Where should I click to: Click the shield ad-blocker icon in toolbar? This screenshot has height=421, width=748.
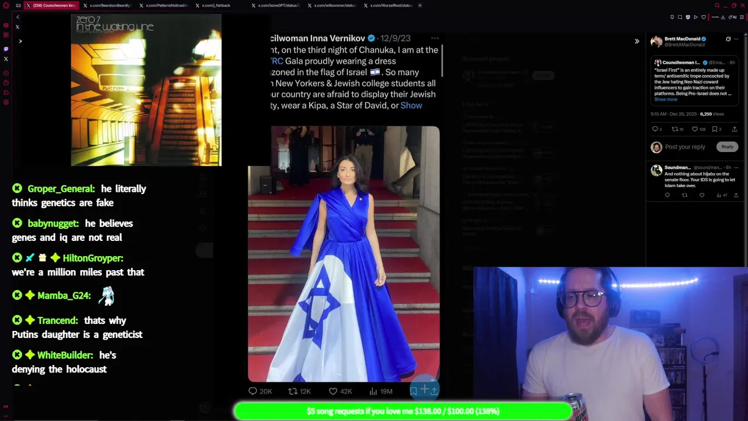[688, 17]
